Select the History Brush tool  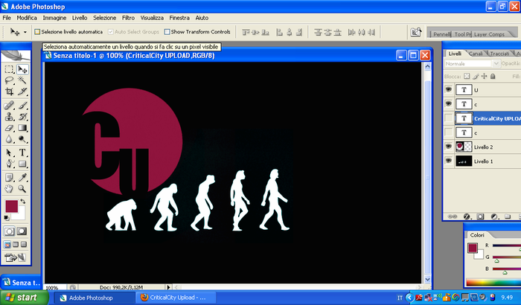point(22,117)
